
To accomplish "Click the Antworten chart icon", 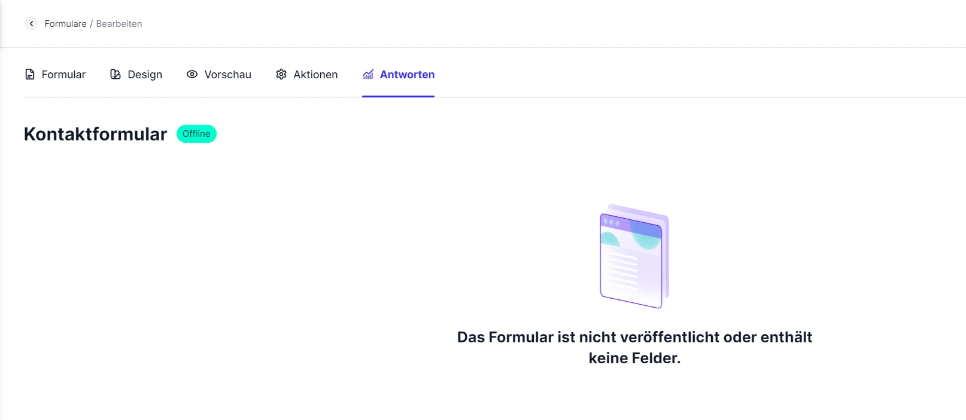I will [368, 75].
